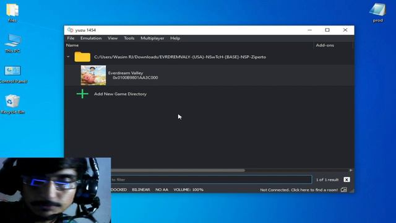Sort by the Add-ons column header

(325, 45)
